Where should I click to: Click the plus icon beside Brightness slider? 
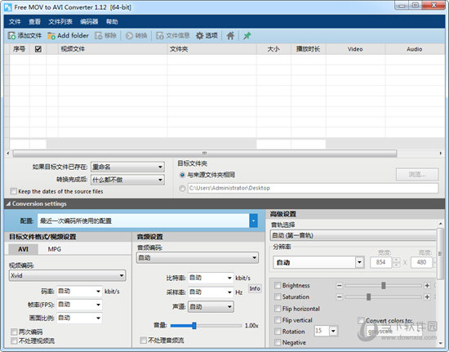(x=427, y=285)
